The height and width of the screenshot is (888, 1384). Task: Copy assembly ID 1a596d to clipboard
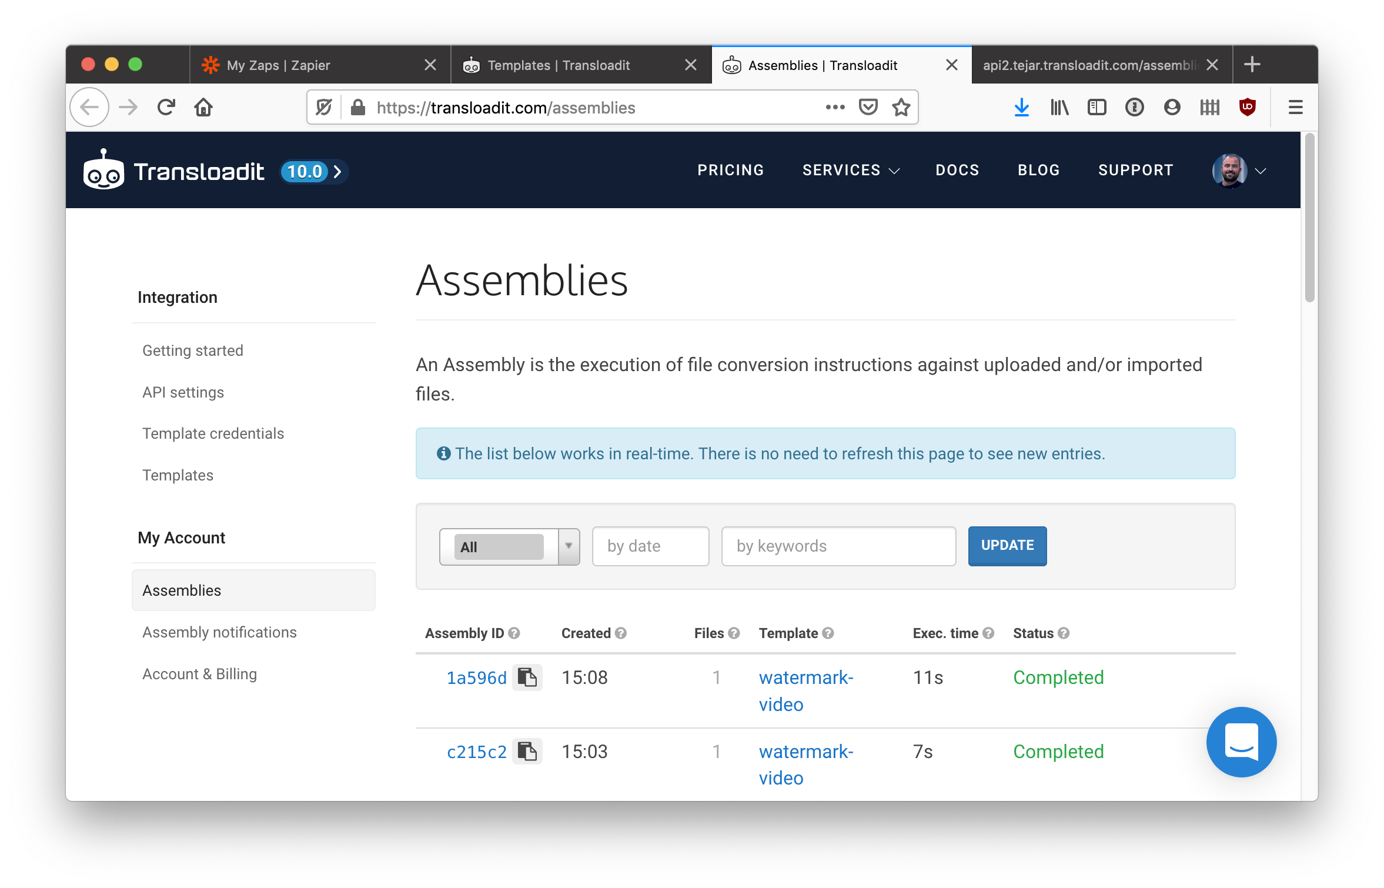point(527,677)
